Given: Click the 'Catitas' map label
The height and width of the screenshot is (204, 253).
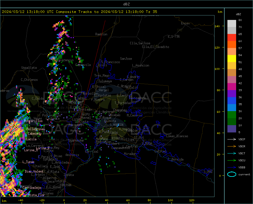Looking at the screenshot, I should coord(160,151).
